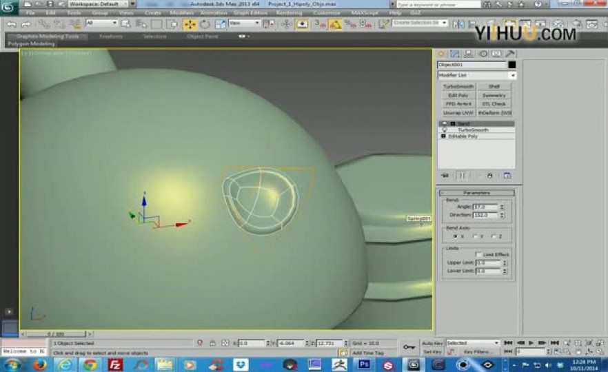Choose the Rectangular Selection Region tool
Viewport: 608px width, 372px height.
click(156, 24)
